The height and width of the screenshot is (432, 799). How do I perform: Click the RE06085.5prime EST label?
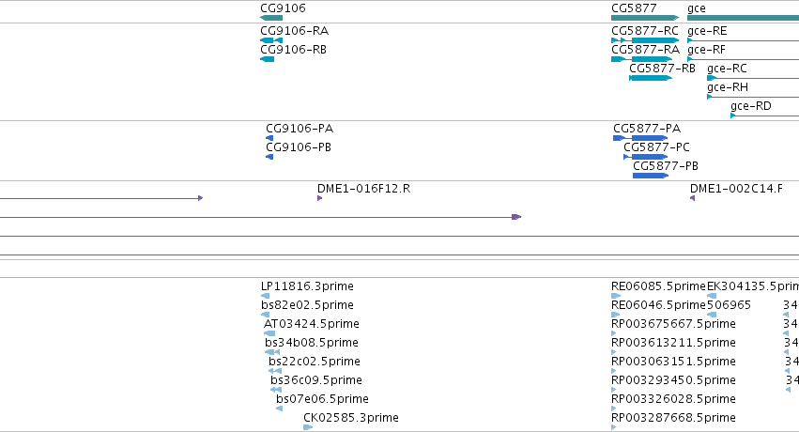coord(658,286)
